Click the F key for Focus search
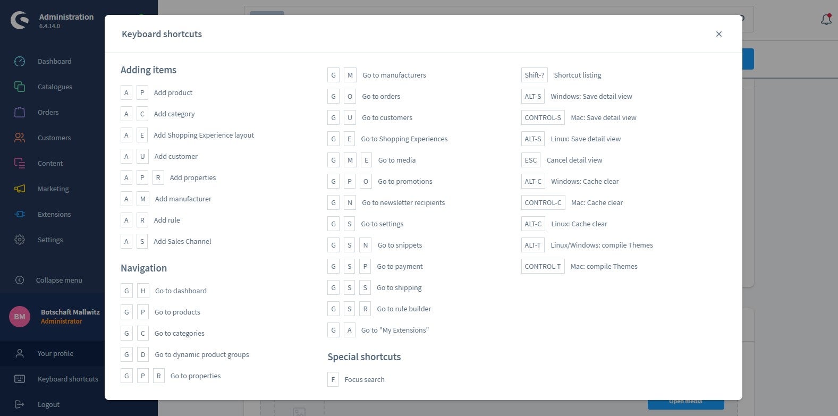Viewport: 838px width, 416px height. [x=333, y=379]
